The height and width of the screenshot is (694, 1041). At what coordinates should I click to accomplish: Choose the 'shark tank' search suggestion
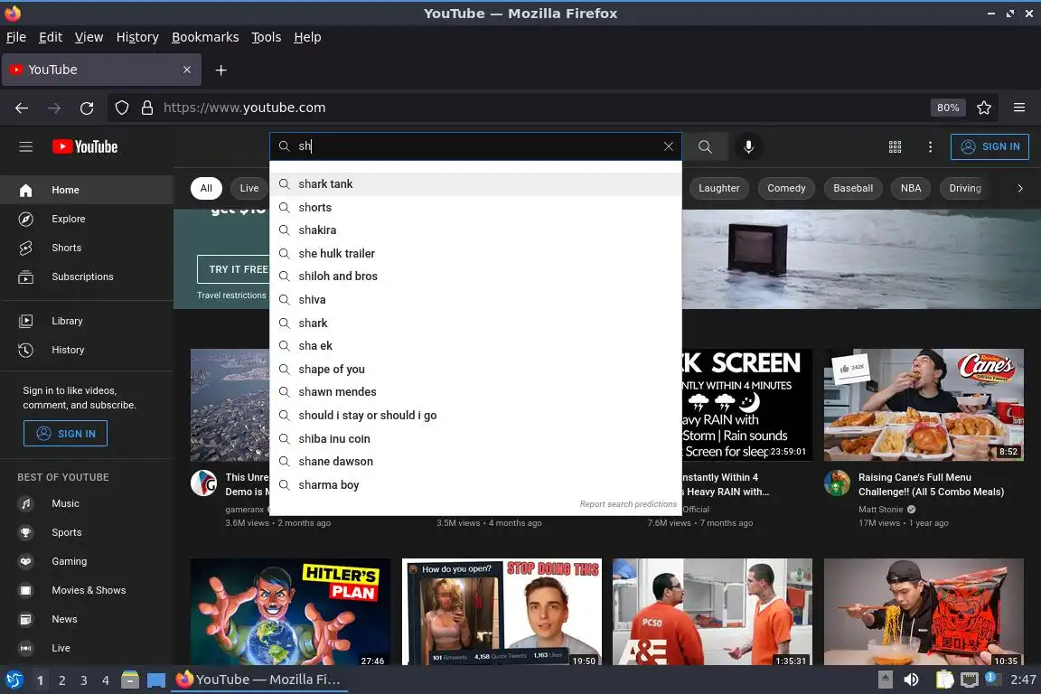tap(475, 184)
